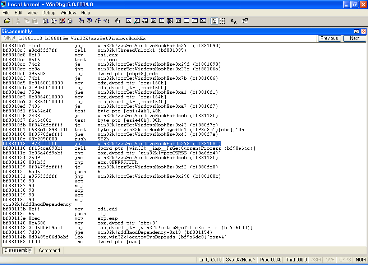Open the Window menu
This screenshot has height=265, width=368.
pyautogui.click(x=68, y=13)
